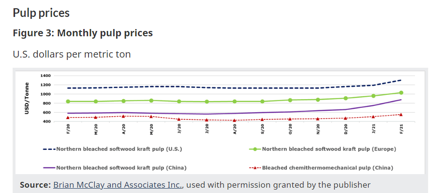Click the purple China kraft pulp legend entry
This screenshot has height=193, width=434.
pos(115,167)
